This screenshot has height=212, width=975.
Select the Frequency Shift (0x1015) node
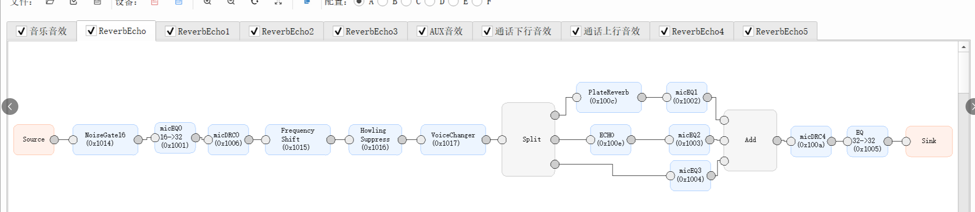298,139
